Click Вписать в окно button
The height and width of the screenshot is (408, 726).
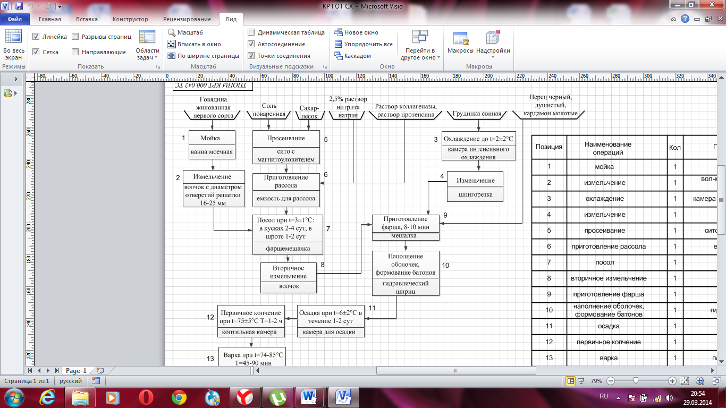click(x=194, y=44)
